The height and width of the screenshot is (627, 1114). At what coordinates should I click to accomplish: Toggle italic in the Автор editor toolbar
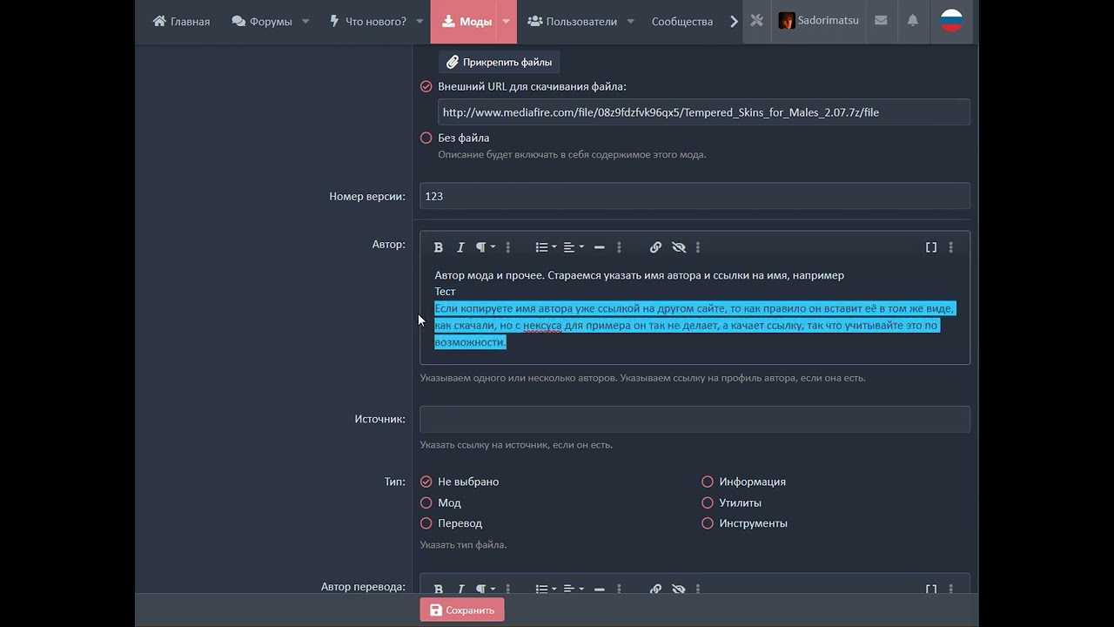(460, 247)
